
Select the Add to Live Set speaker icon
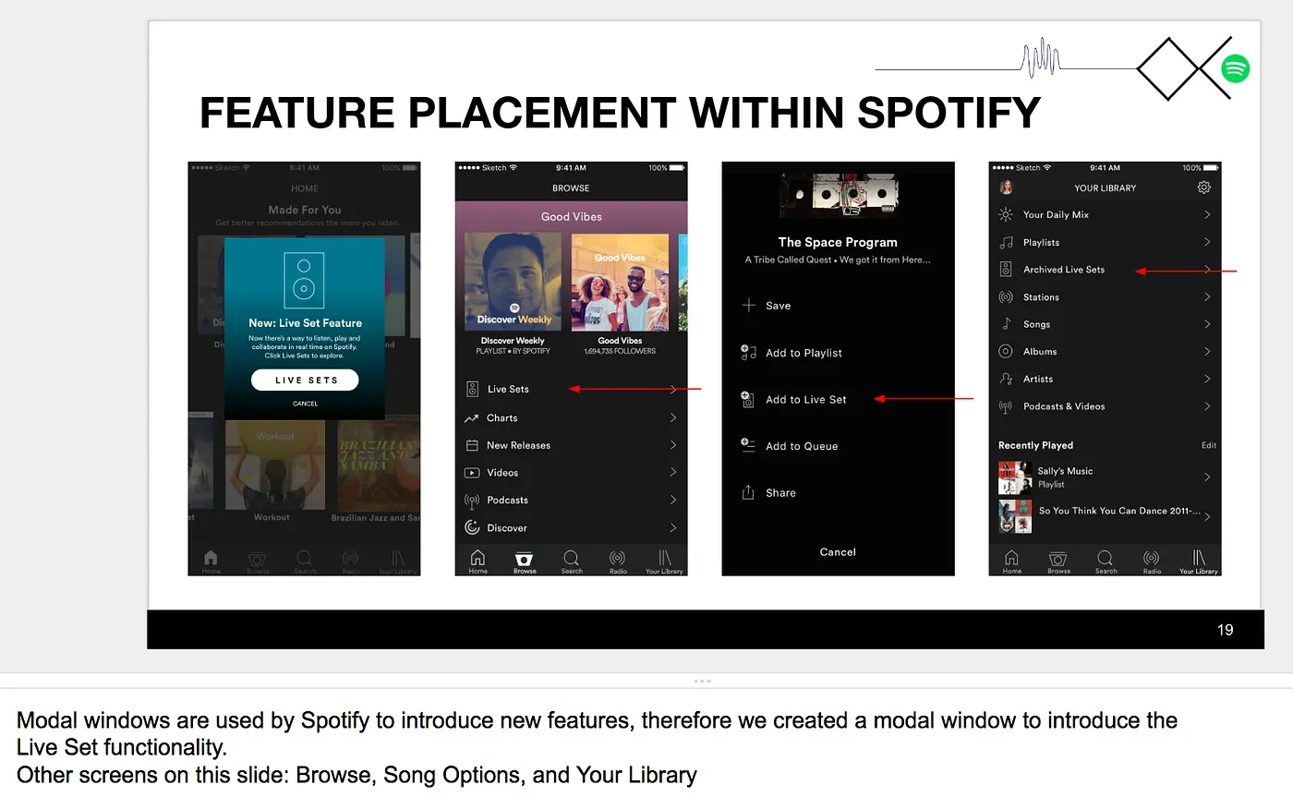pos(748,399)
